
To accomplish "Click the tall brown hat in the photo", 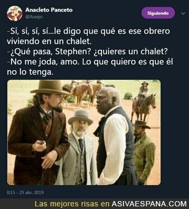I will pyautogui.click(x=50, y=87).
